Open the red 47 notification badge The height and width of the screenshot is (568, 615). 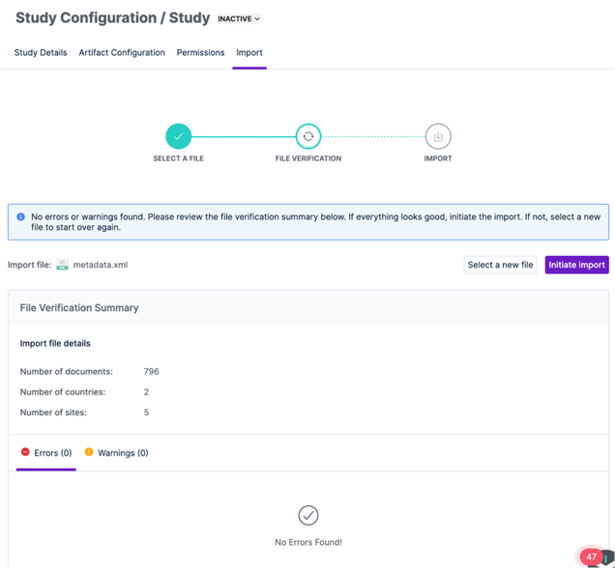click(591, 556)
